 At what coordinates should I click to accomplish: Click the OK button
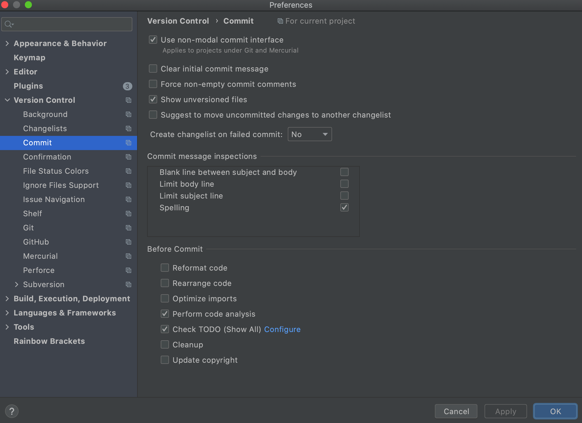point(555,411)
